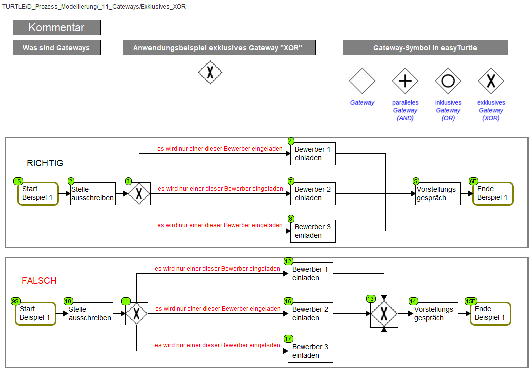Click 'Gateway-Symbol in easyTurtle' header
This screenshot has width=532, height=387.
point(425,48)
